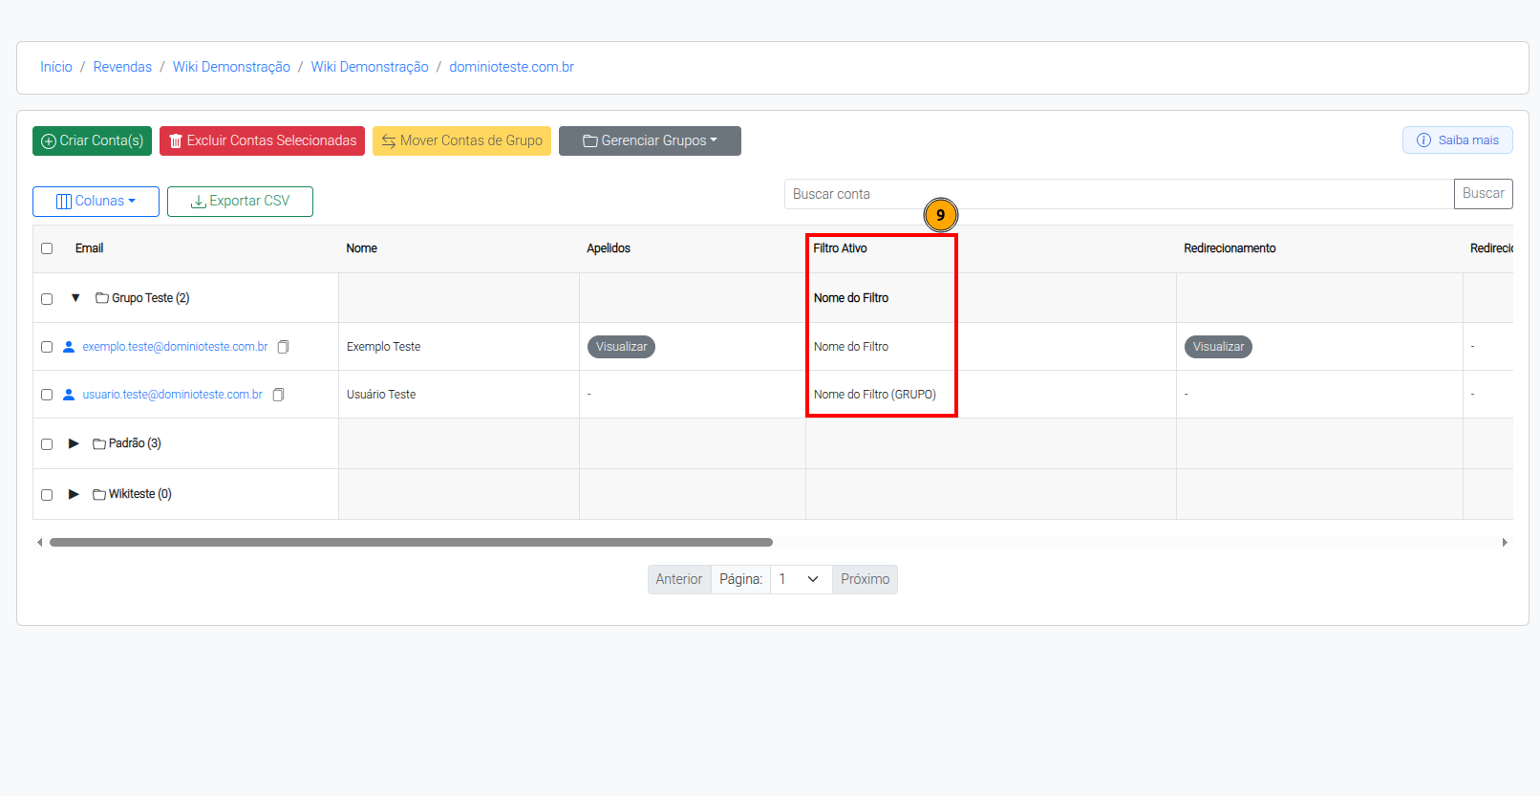Select the usuario.teste account checkbox
Viewport: 1540px width, 796px height.
click(47, 395)
